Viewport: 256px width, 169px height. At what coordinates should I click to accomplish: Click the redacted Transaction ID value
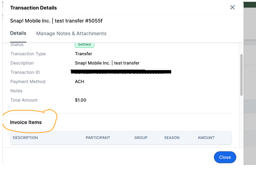tap(121, 72)
